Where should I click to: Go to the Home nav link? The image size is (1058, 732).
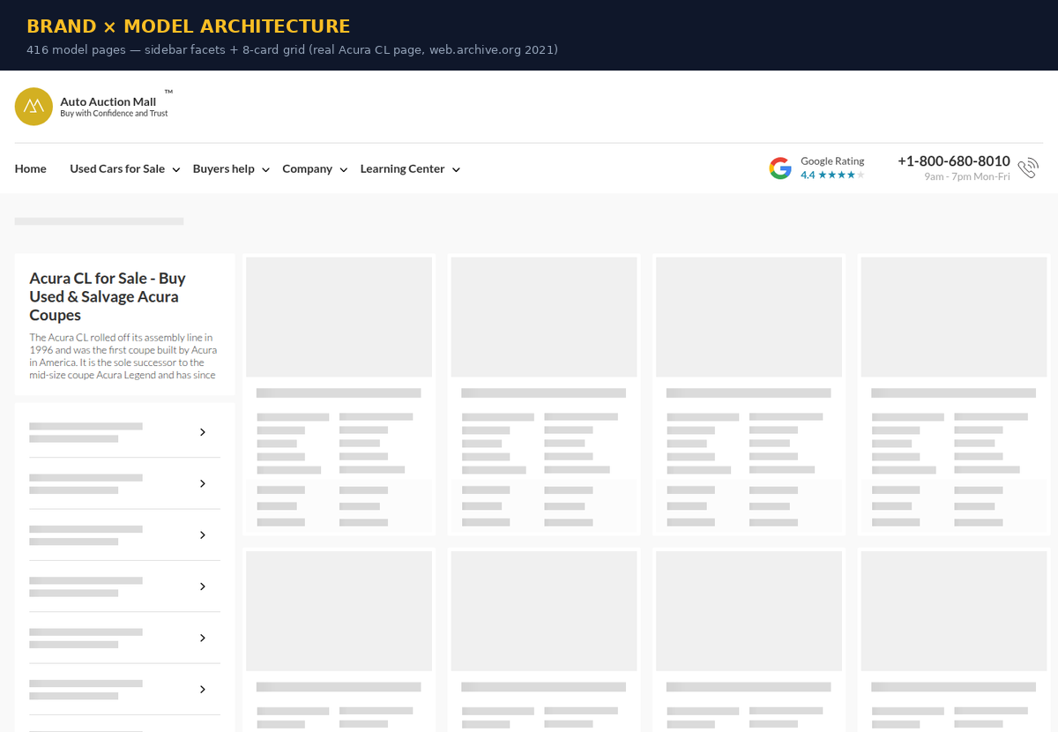[31, 168]
